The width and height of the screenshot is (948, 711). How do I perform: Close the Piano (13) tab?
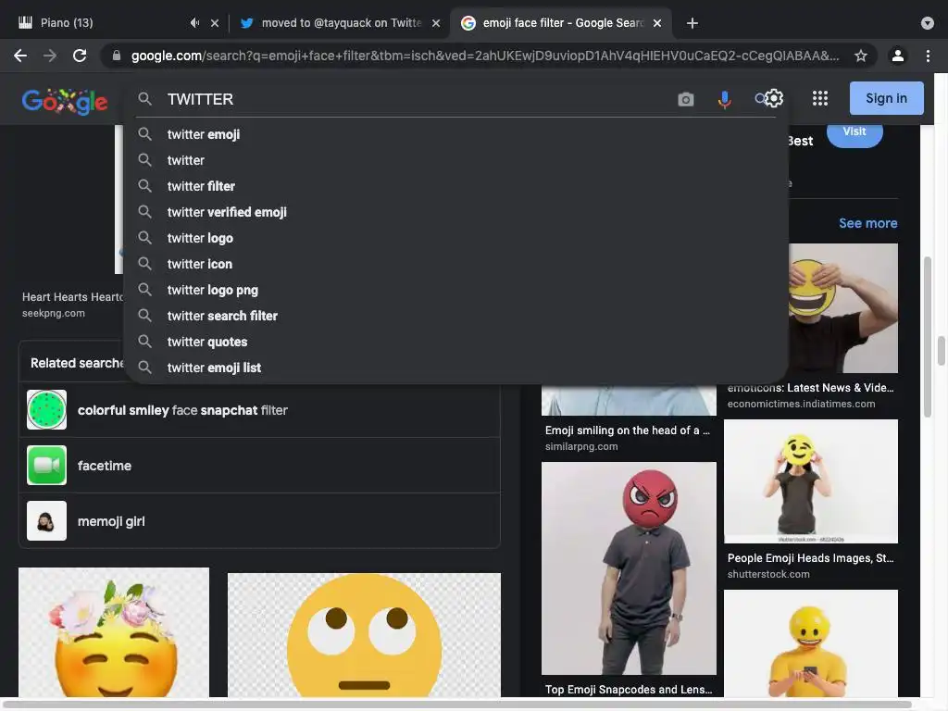point(215,23)
